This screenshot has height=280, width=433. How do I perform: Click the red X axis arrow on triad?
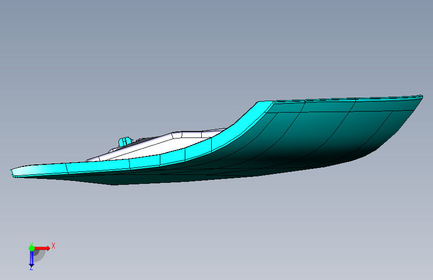pyautogui.click(x=42, y=248)
